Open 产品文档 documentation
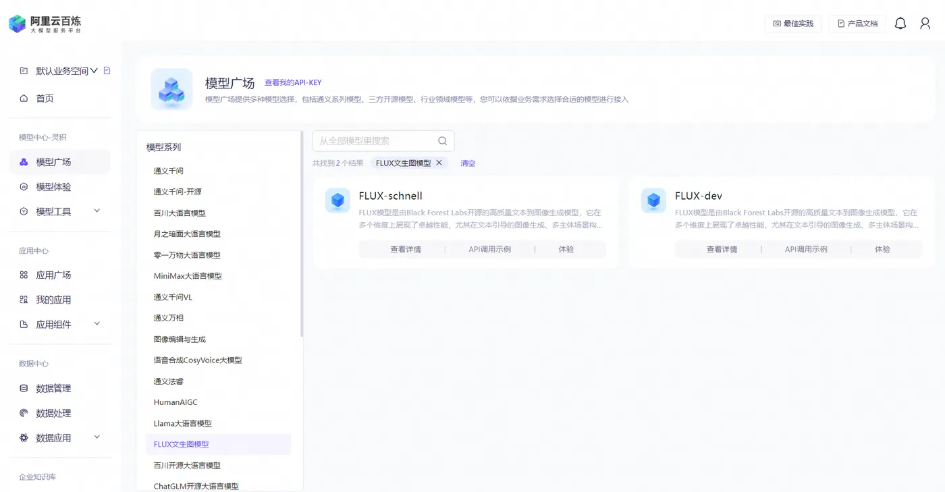Viewport: 945px width, 492px height. [x=857, y=24]
